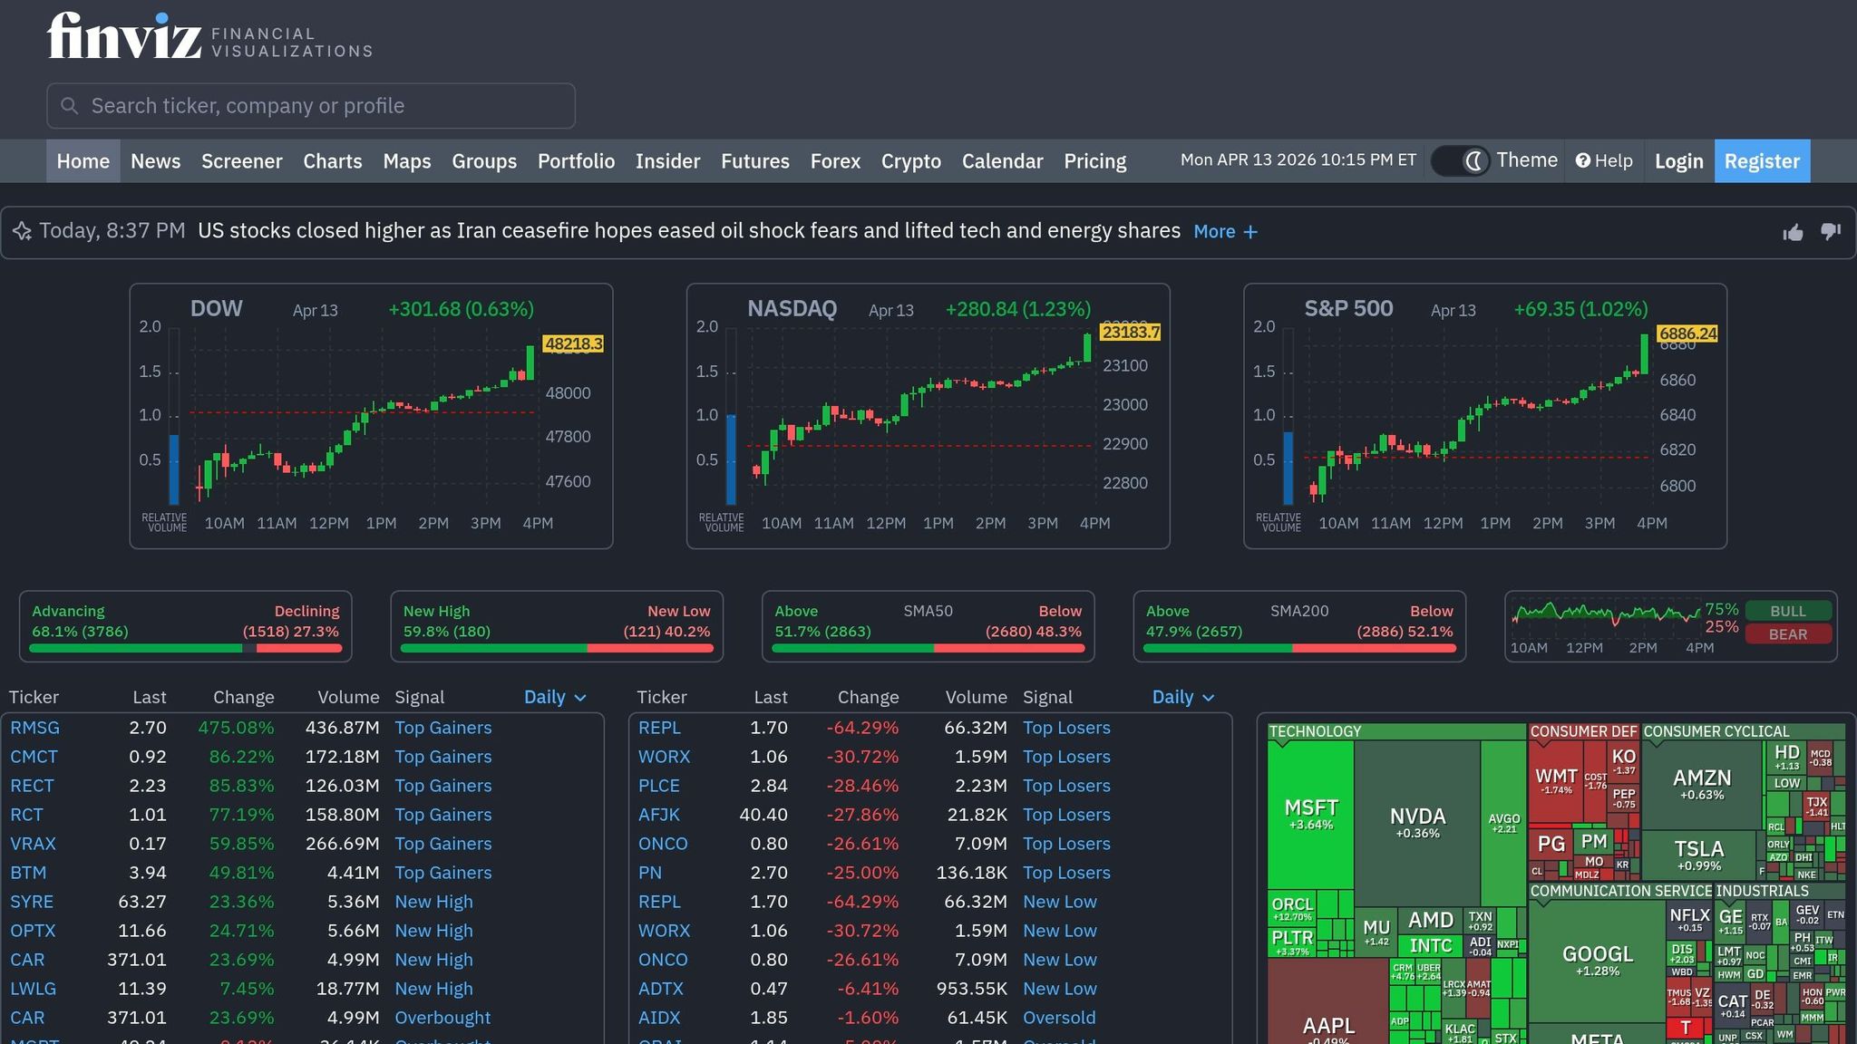The image size is (1857, 1044).
Task: Click the ticker search input field
Action: (310, 106)
